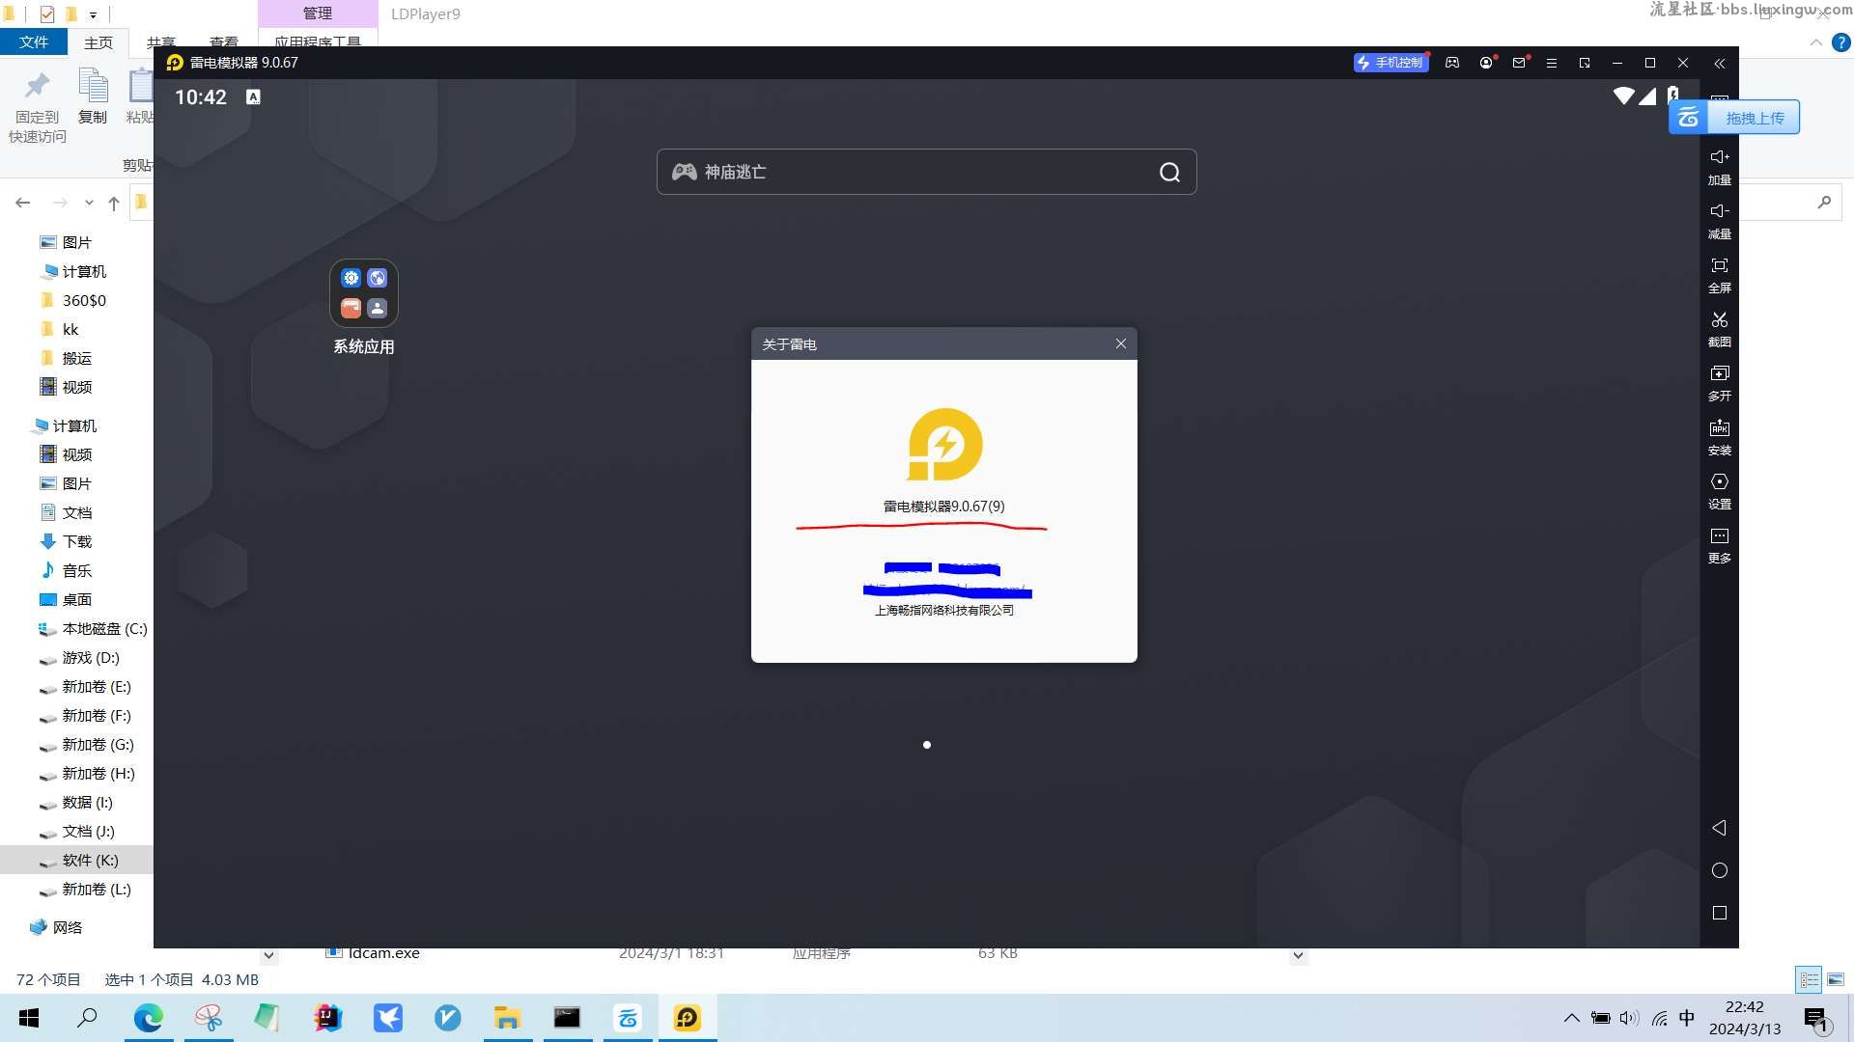The height and width of the screenshot is (1042, 1854).
Task: Open the LDPlayer taskbar icon
Action: click(x=688, y=1018)
